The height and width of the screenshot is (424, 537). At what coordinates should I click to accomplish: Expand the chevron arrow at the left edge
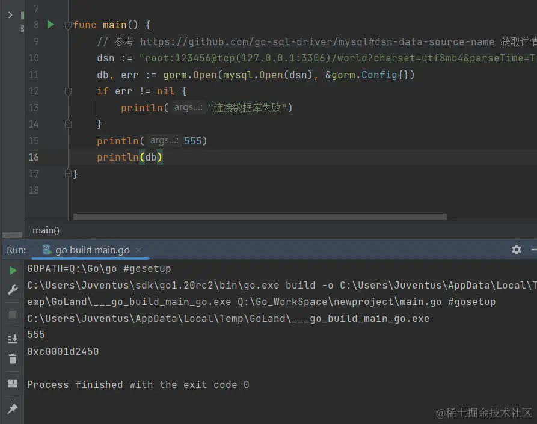tap(10, 14)
